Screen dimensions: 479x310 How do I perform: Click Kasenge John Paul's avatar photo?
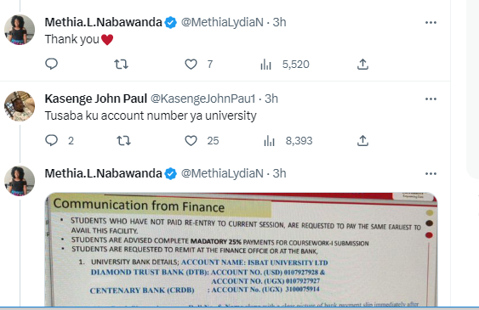click(x=20, y=106)
